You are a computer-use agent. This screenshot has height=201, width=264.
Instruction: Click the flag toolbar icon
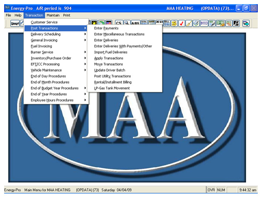pyautogui.click(x=109, y=23)
